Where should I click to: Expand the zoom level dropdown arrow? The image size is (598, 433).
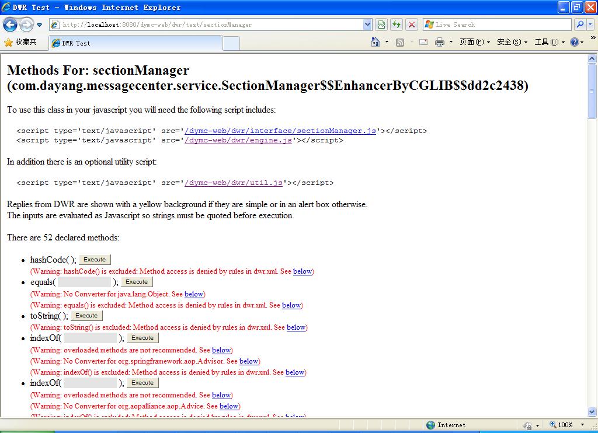point(582,425)
